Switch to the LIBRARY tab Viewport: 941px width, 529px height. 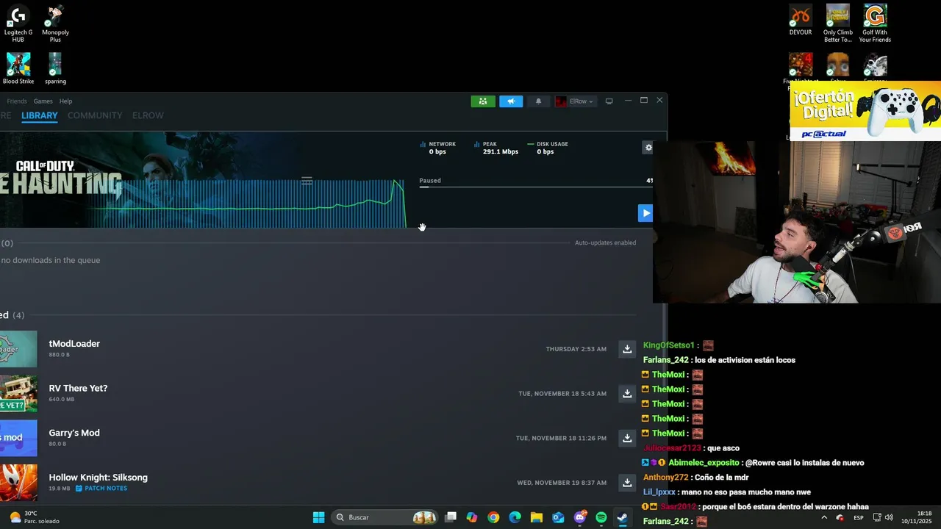[40, 115]
